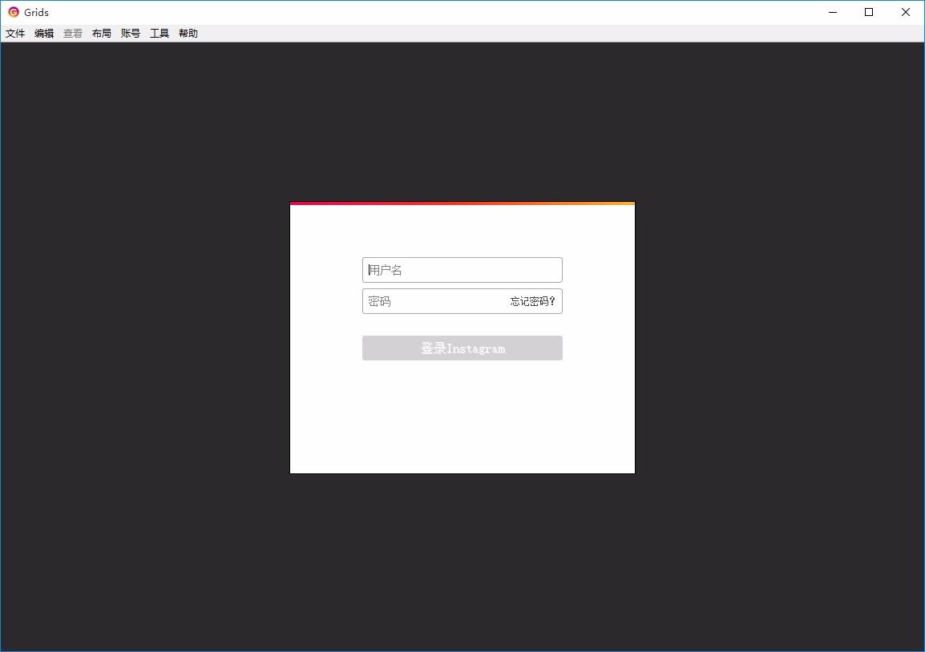The width and height of the screenshot is (925, 652).
Task: Open the 账号 menu
Action: tap(131, 34)
